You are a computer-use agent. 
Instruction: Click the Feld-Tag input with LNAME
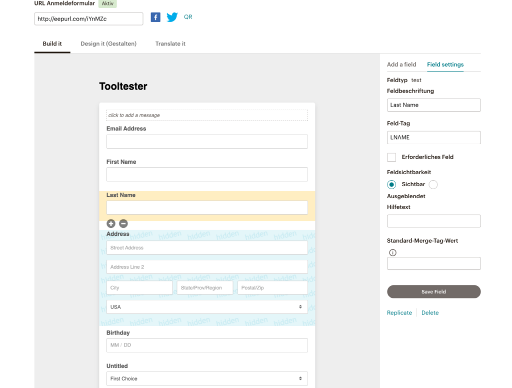tap(433, 138)
